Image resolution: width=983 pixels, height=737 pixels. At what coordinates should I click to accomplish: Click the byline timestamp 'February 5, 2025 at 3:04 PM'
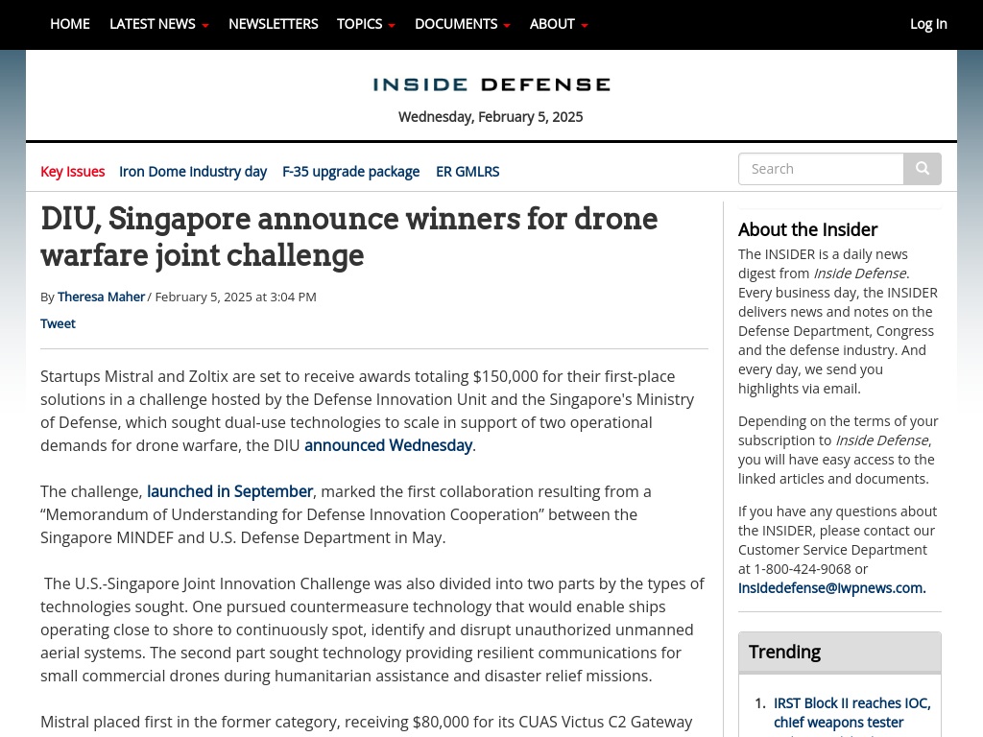[236, 297]
